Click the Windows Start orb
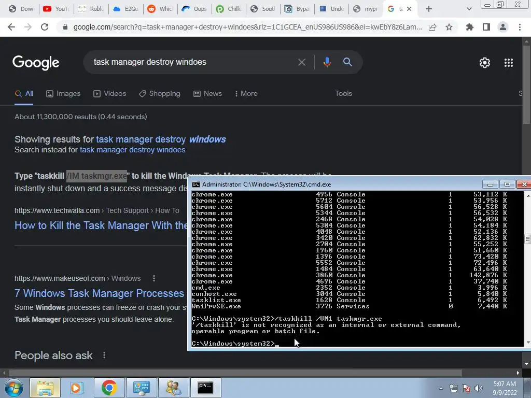531x398 pixels. [14, 388]
